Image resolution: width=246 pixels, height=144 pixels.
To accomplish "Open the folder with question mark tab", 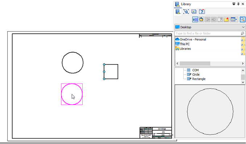I will (202, 12).
